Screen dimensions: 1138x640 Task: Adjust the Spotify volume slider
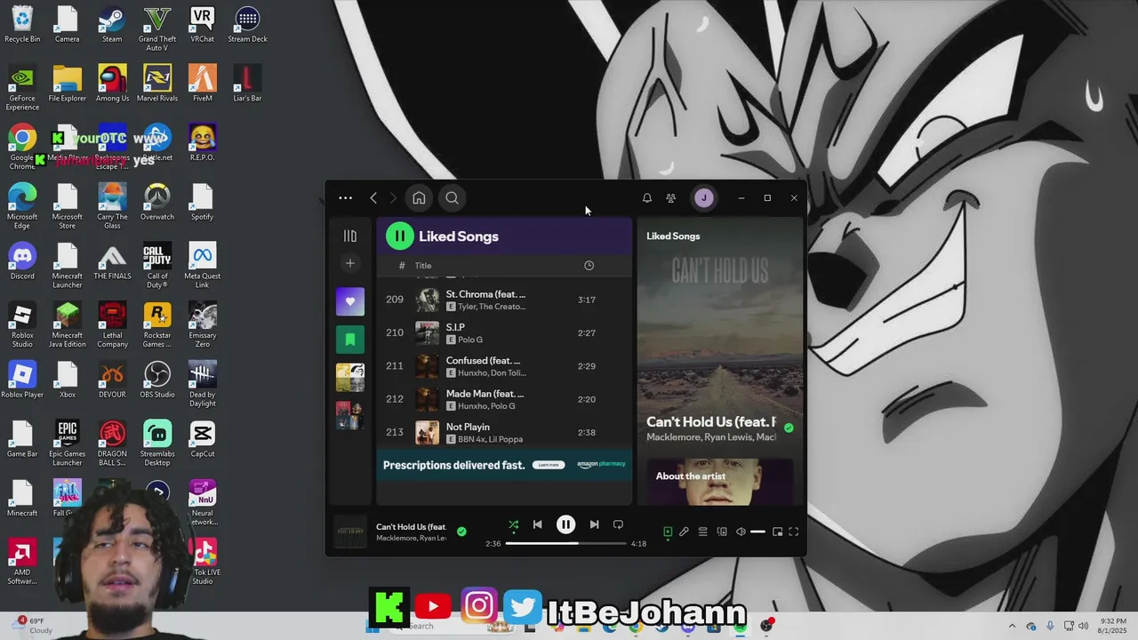[757, 532]
